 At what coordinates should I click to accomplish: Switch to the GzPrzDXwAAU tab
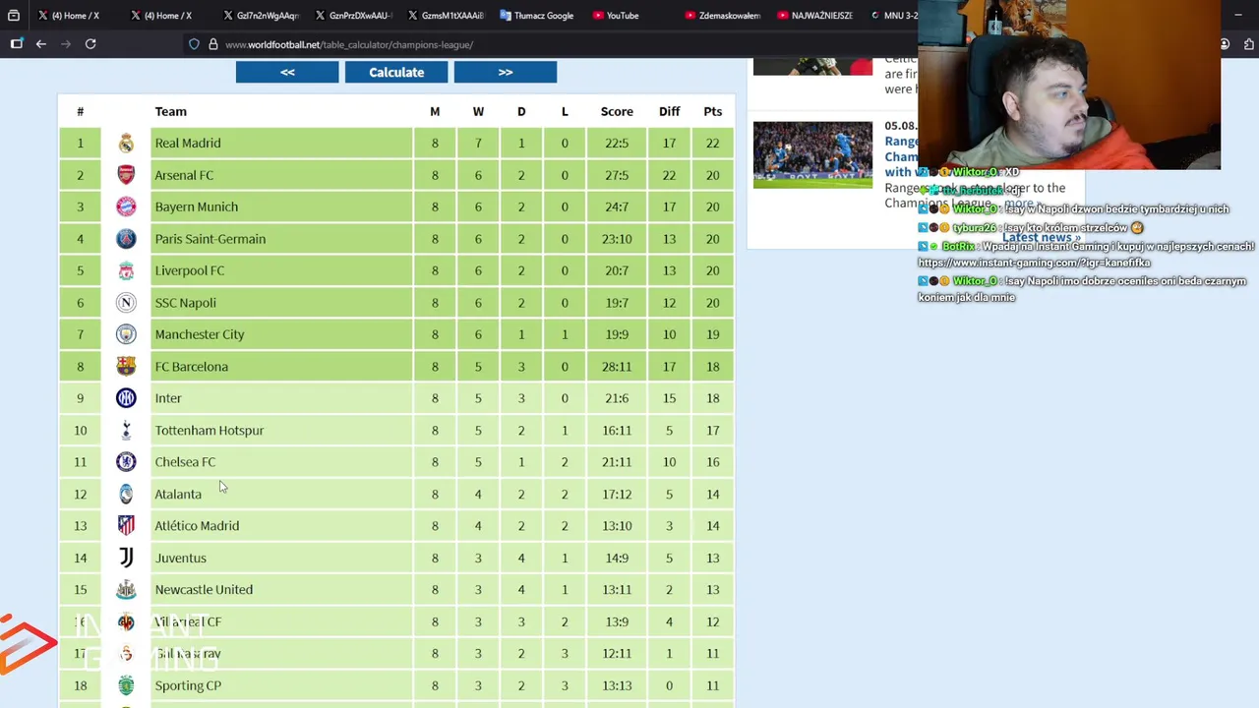pyautogui.click(x=353, y=16)
